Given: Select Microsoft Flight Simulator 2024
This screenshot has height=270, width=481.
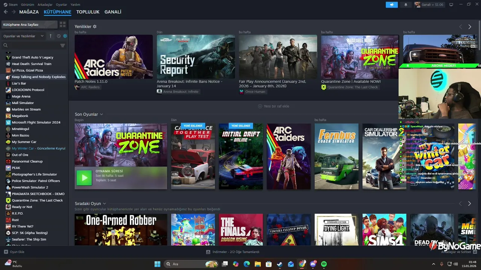Looking at the screenshot, I should pyautogui.click(x=36, y=122).
